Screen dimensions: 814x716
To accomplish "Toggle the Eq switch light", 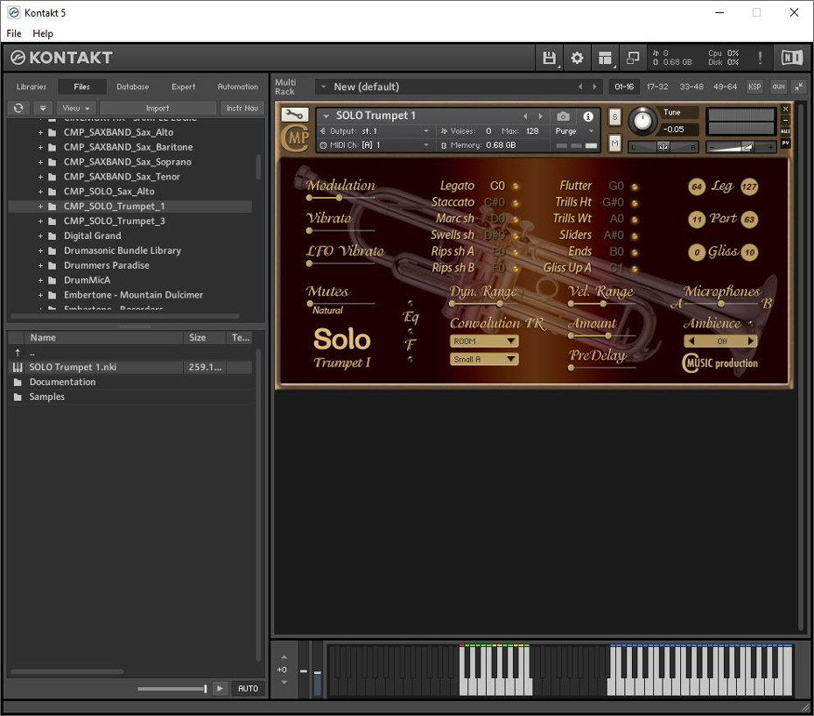I will coord(411,303).
